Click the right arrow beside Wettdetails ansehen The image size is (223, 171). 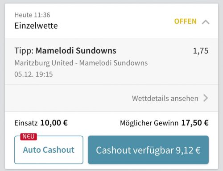point(206,98)
